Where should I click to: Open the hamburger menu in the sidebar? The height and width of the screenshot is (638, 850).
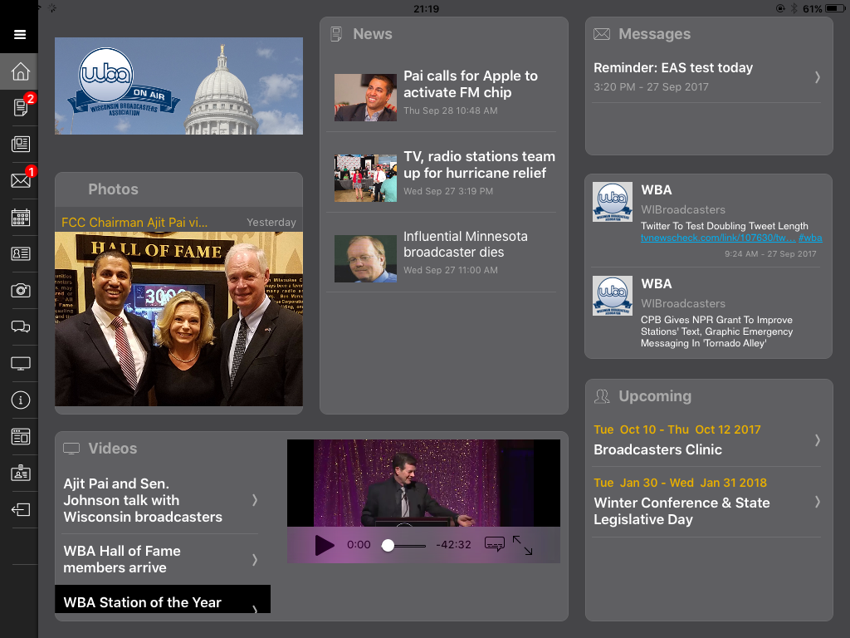(x=20, y=35)
